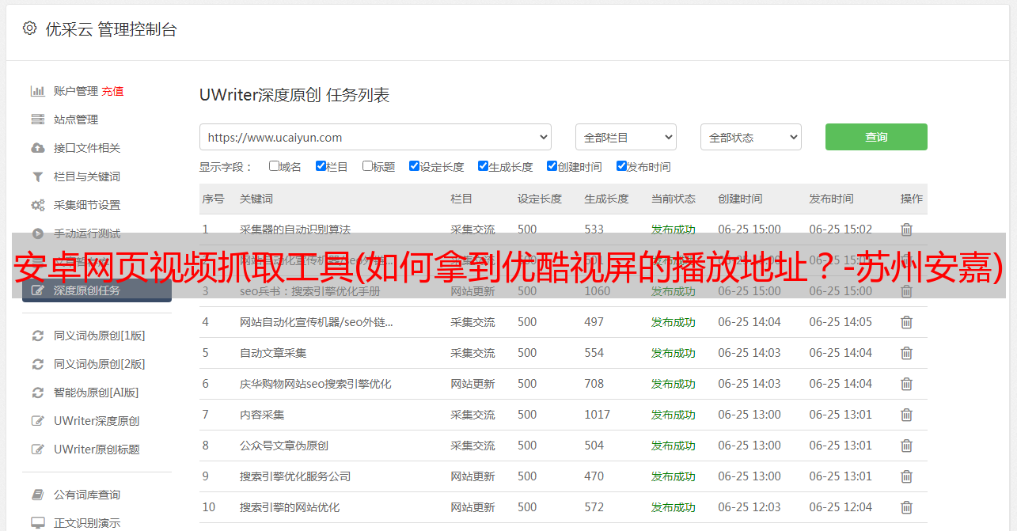Viewport: 1017px width, 531px height.
Task: Click the cloud upload icon for 接口文件相关
Action: tap(37, 148)
